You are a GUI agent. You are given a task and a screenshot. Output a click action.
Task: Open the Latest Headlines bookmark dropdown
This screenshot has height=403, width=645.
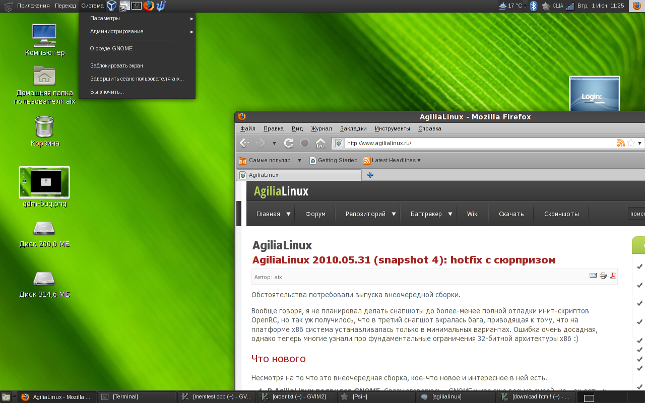coord(392,161)
